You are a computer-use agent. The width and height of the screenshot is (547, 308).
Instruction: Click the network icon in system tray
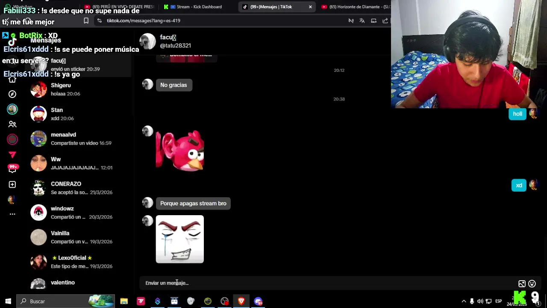488,301
